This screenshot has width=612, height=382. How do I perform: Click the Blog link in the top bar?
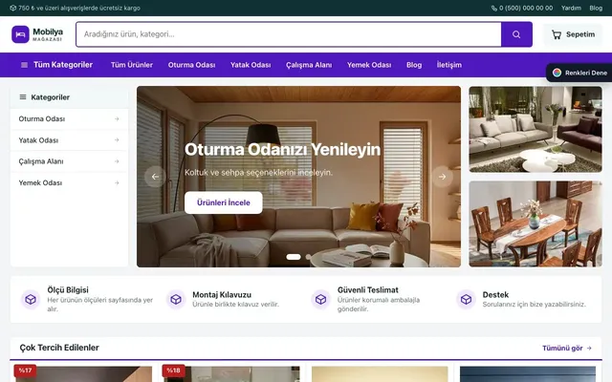[x=596, y=8]
